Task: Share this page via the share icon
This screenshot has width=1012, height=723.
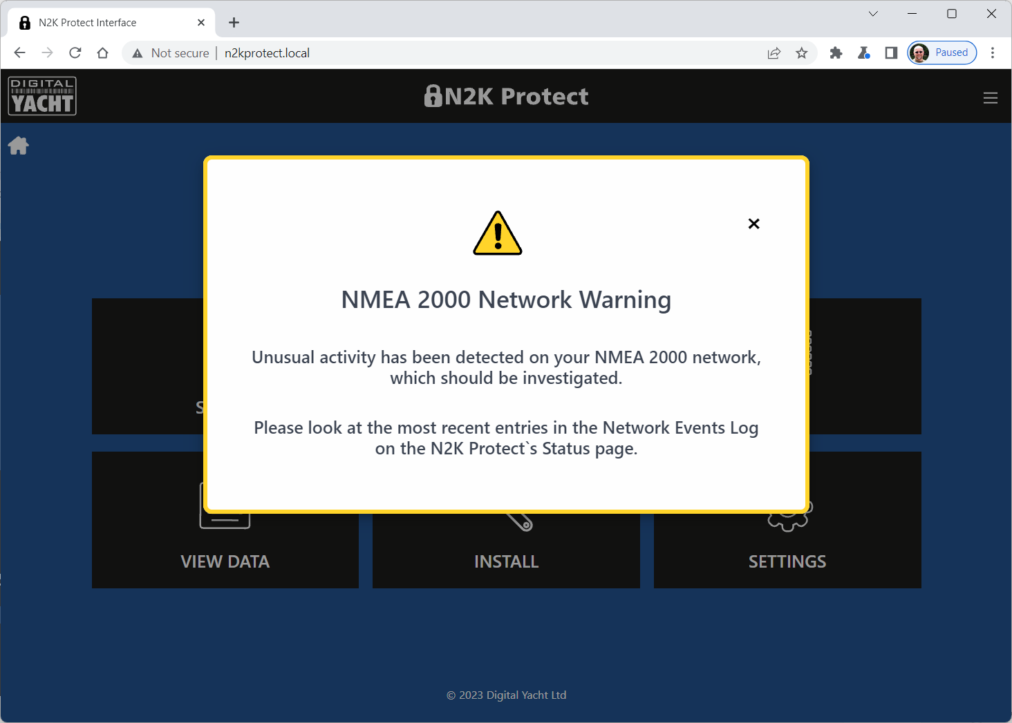Action: coord(774,53)
